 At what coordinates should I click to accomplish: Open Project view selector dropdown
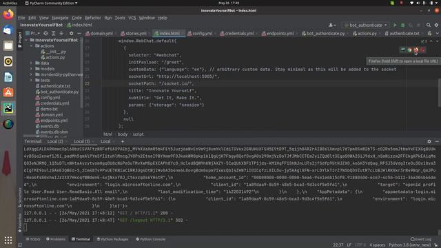[x=32, y=33]
